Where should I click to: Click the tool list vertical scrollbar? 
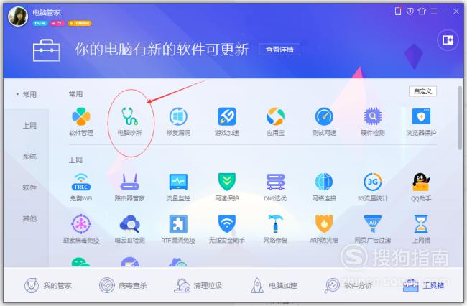[460, 119]
